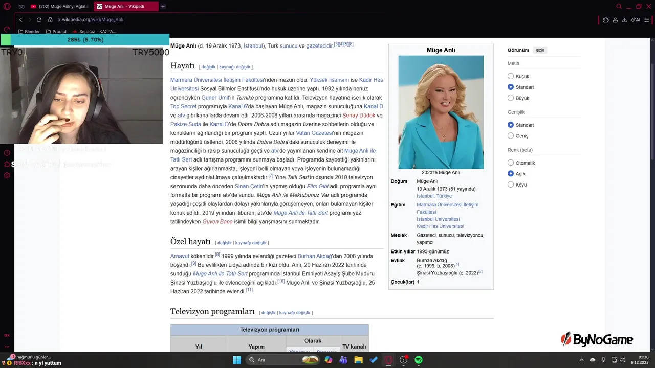The height and width of the screenshot is (368, 655).
Task: Click kaynağı değiştir next to Özel hayatı
Action: 251,243
